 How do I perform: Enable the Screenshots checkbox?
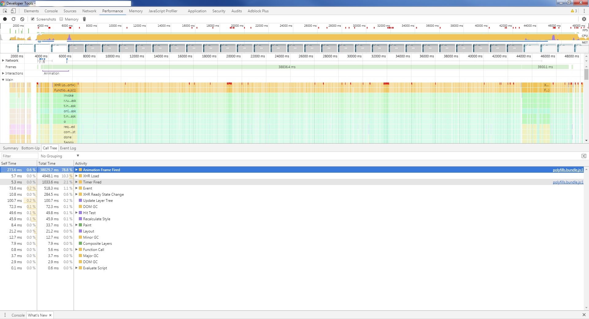pos(33,19)
